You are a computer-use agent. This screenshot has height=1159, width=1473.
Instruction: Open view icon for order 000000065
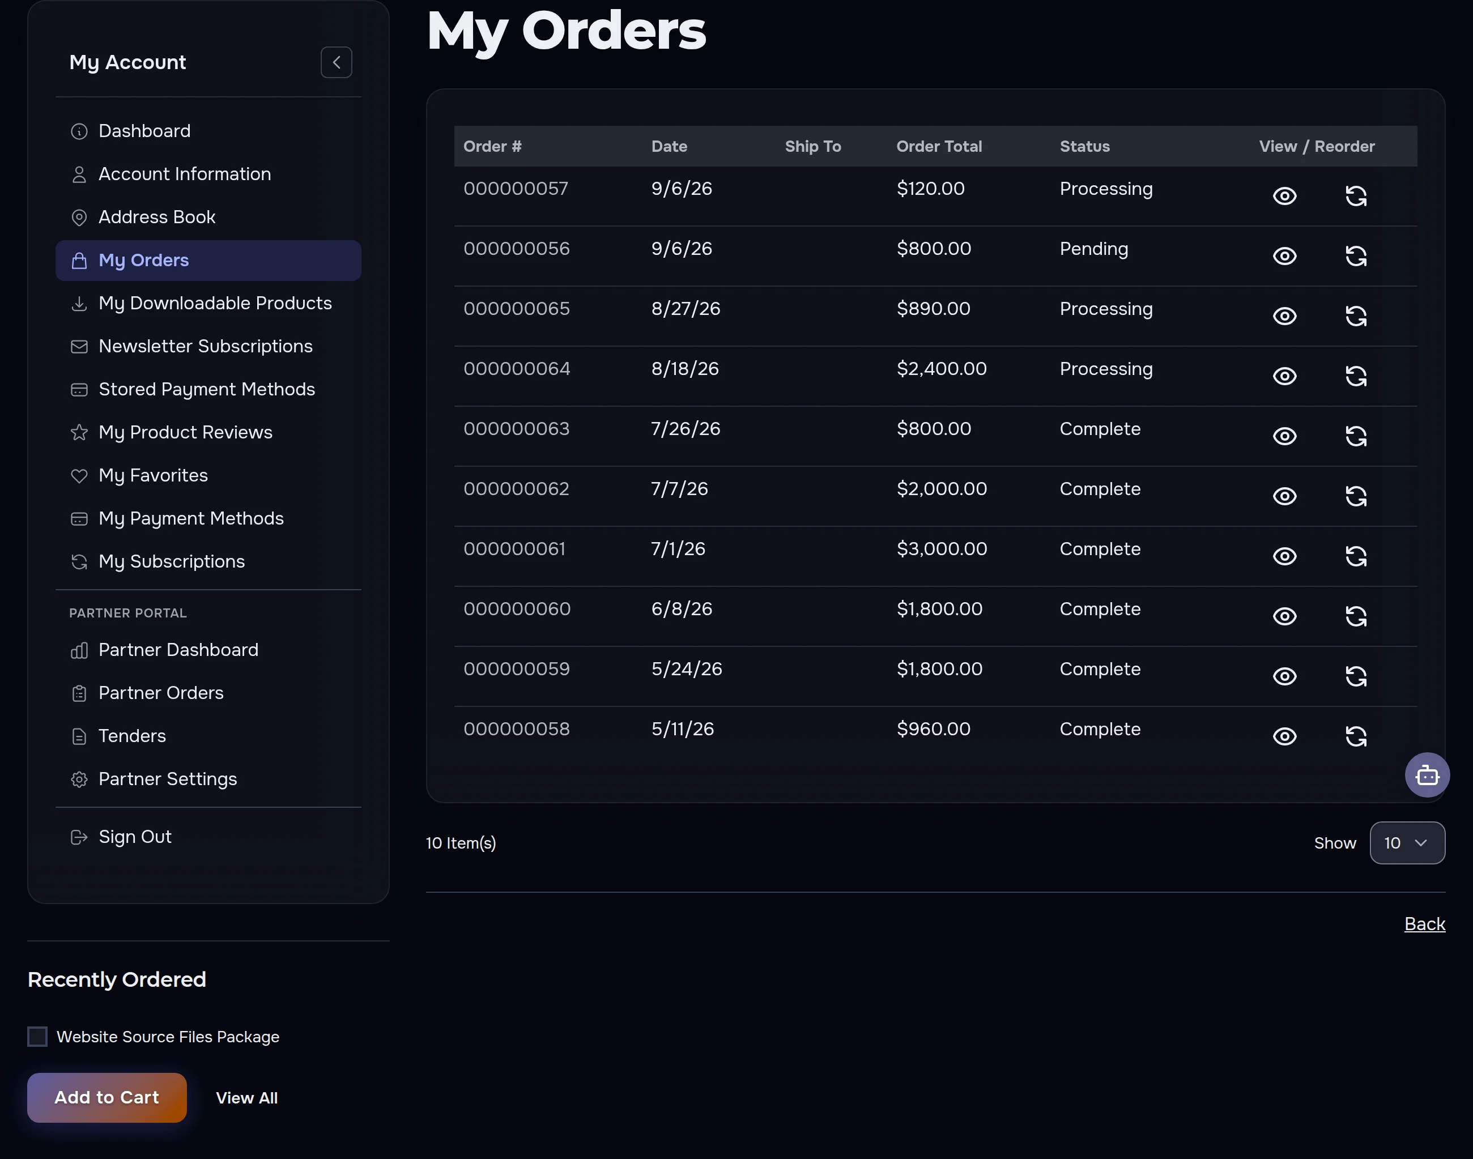[x=1284, y=316]
